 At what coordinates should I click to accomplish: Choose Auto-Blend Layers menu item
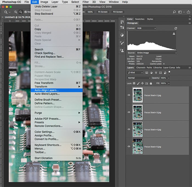pyautogui.click(x=57, y=94)
